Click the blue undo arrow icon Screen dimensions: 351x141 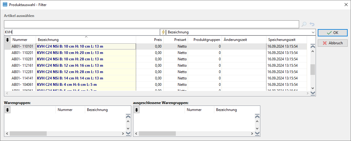(312, 24)
